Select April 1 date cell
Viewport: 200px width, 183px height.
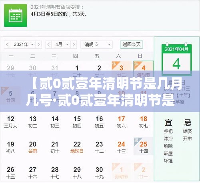[77, 71]
